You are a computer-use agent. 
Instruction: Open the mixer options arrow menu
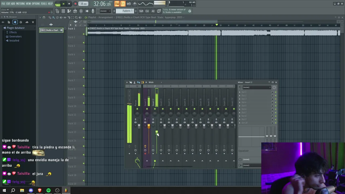coord(127,82)
